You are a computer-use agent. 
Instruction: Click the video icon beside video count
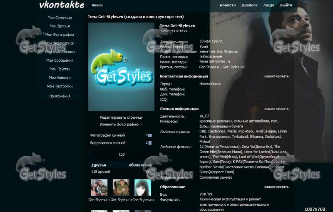click(150, 143)
